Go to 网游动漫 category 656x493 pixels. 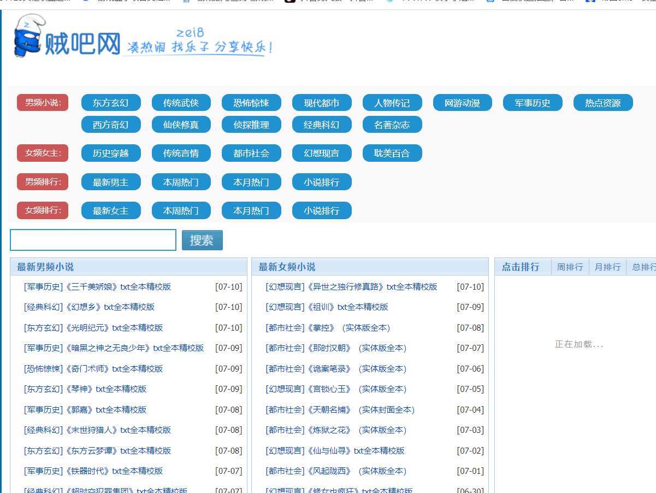point(462,103)
